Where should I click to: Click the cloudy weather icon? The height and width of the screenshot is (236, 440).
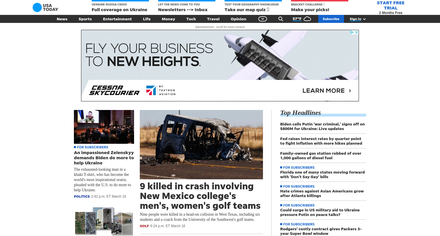click(x=307, y=19)
